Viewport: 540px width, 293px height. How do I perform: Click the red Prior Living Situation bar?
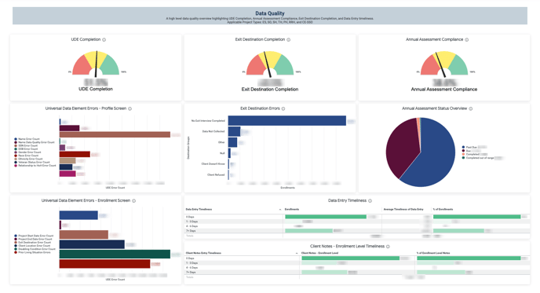click(x=104, y=264)
